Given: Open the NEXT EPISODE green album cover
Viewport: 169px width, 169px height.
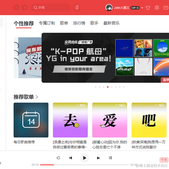Looking at the screenshot, I should pos(161,48).
